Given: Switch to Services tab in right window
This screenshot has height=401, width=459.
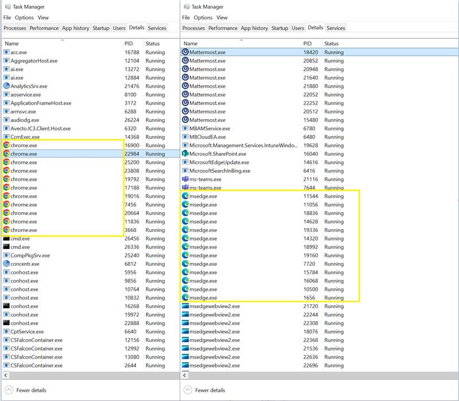Looking at the screenshot, I should (x=336, y=28).
